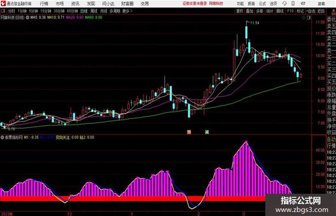Click the MA20: 9.90 label

click(75, 17)
